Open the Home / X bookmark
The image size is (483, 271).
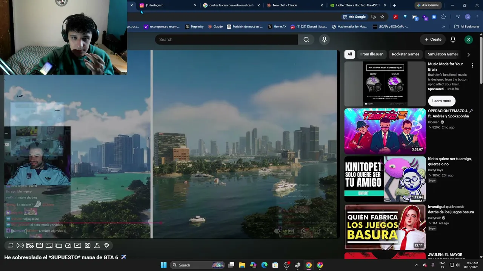[x=277, y=27]
